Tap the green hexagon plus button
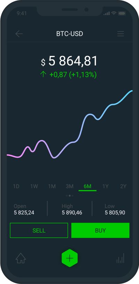The width and height of the screenshot is (139, 284). (69, 258)
